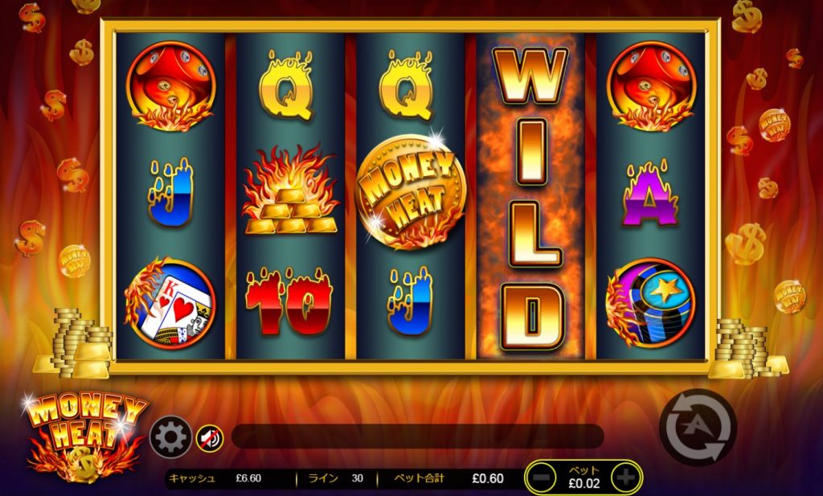The image size is (823, 496).
Task: Click the £6.60 cash balance display
Action: [x=248, y=478]
